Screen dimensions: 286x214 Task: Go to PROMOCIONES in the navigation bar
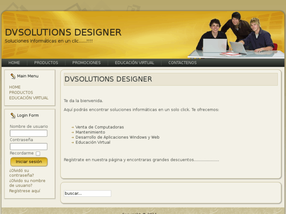pos(87,63)
